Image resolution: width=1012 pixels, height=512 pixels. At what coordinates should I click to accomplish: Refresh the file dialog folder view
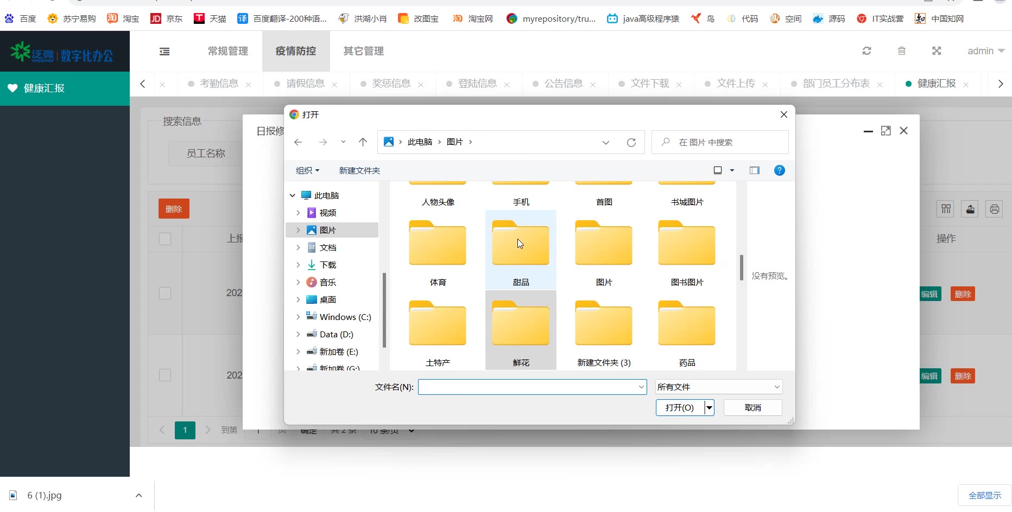click(x=631, y=142)
